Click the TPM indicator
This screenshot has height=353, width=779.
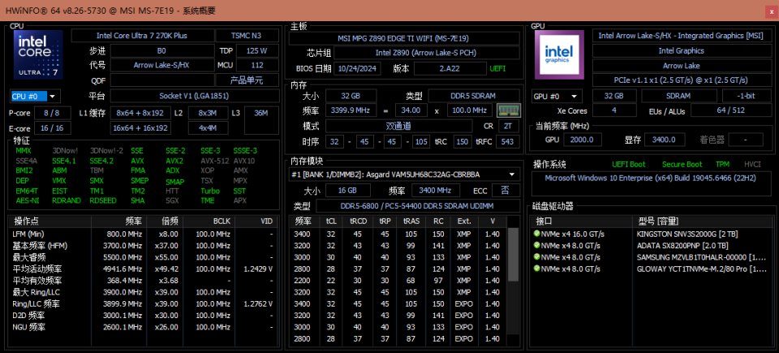pos(722,164)
